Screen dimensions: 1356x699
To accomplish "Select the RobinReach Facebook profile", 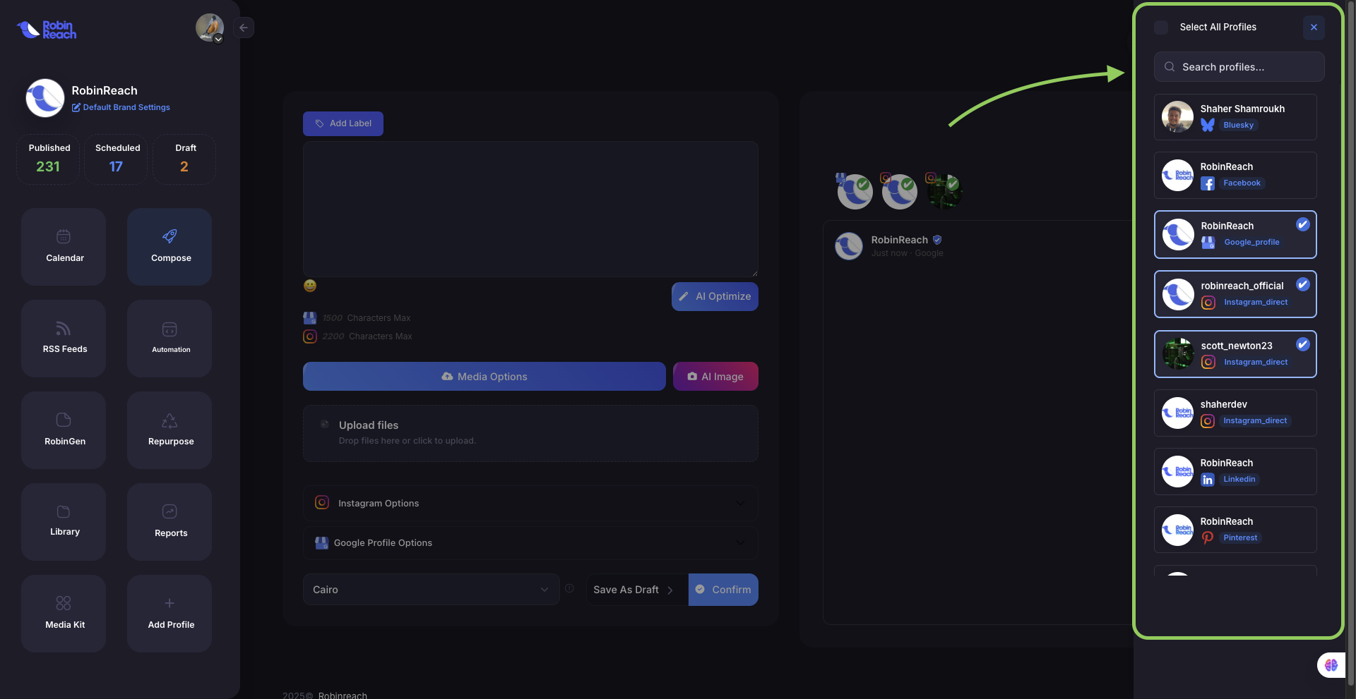I will [x=1235, y=175].
